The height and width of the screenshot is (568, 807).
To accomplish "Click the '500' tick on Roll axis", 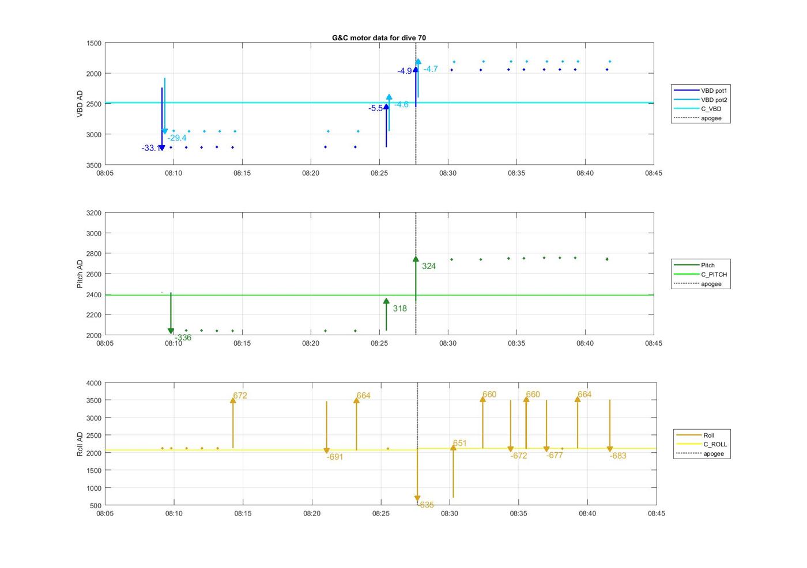I will 96,506.
